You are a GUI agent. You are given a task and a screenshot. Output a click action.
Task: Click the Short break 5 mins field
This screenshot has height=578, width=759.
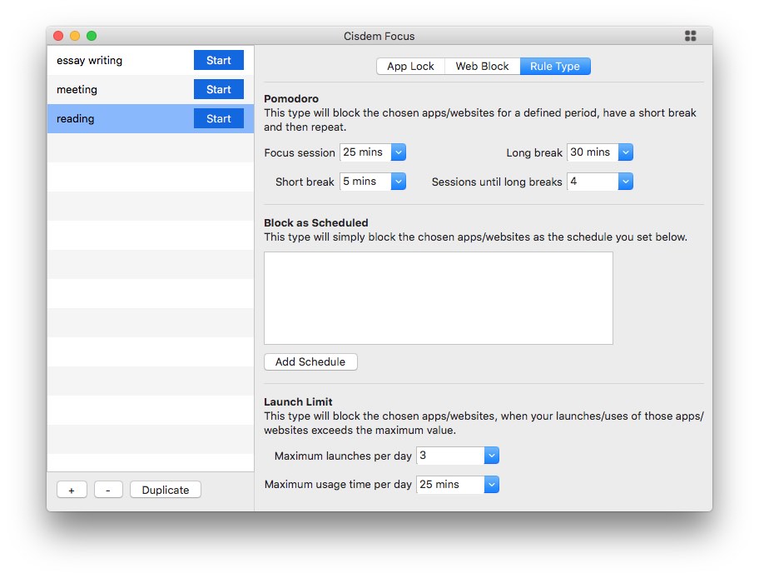tap(365, 182)
